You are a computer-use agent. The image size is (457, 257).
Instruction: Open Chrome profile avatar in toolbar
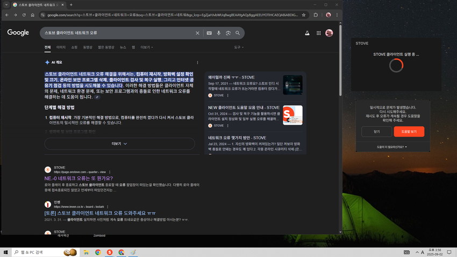point(329,15)
